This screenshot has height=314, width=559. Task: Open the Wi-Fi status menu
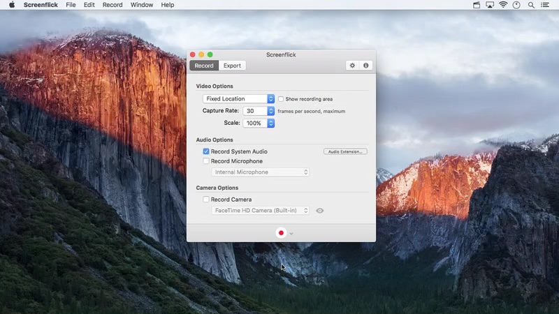[x=503, y=5]
